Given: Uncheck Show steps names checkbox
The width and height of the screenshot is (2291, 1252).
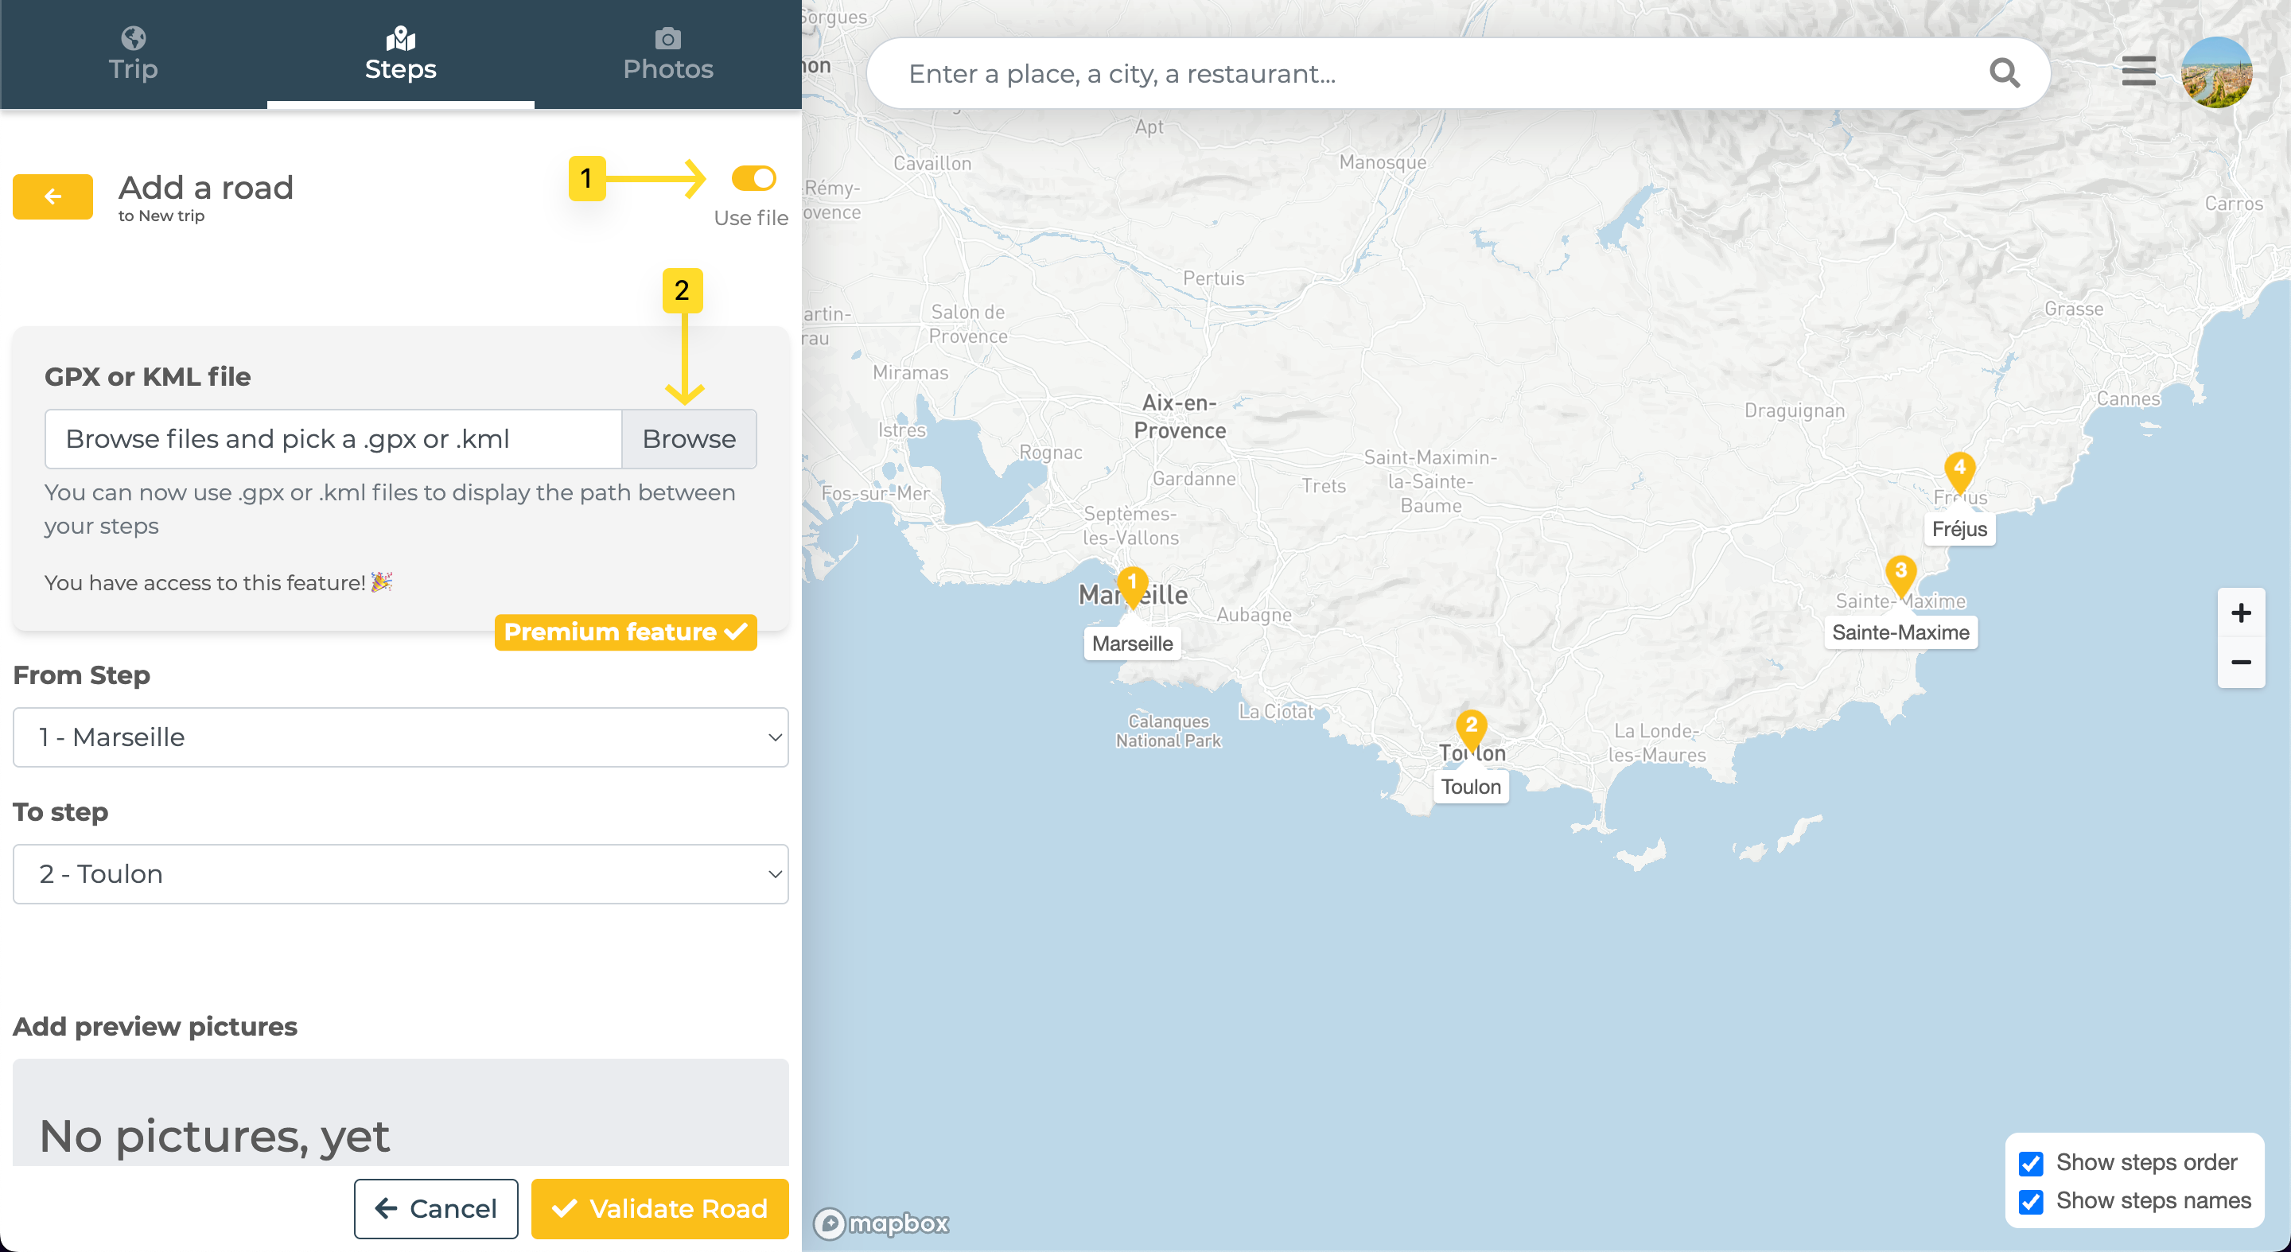Looking at the screenshot, I should coord(2030,1201).
